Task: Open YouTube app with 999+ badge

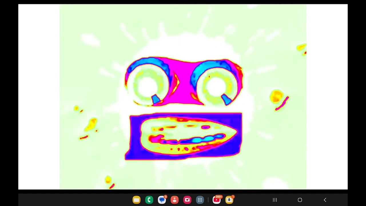Action: 217,200
